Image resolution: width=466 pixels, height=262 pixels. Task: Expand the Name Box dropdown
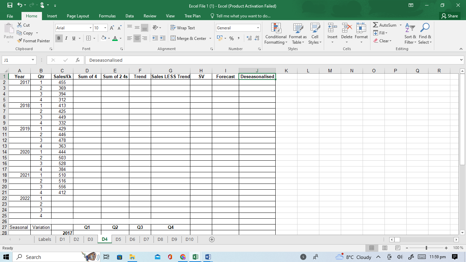32,60
